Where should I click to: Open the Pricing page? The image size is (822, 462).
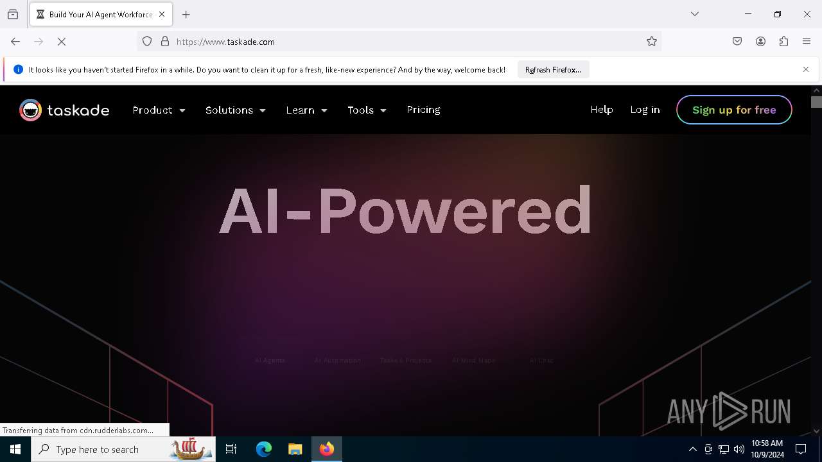click(423, 110)
